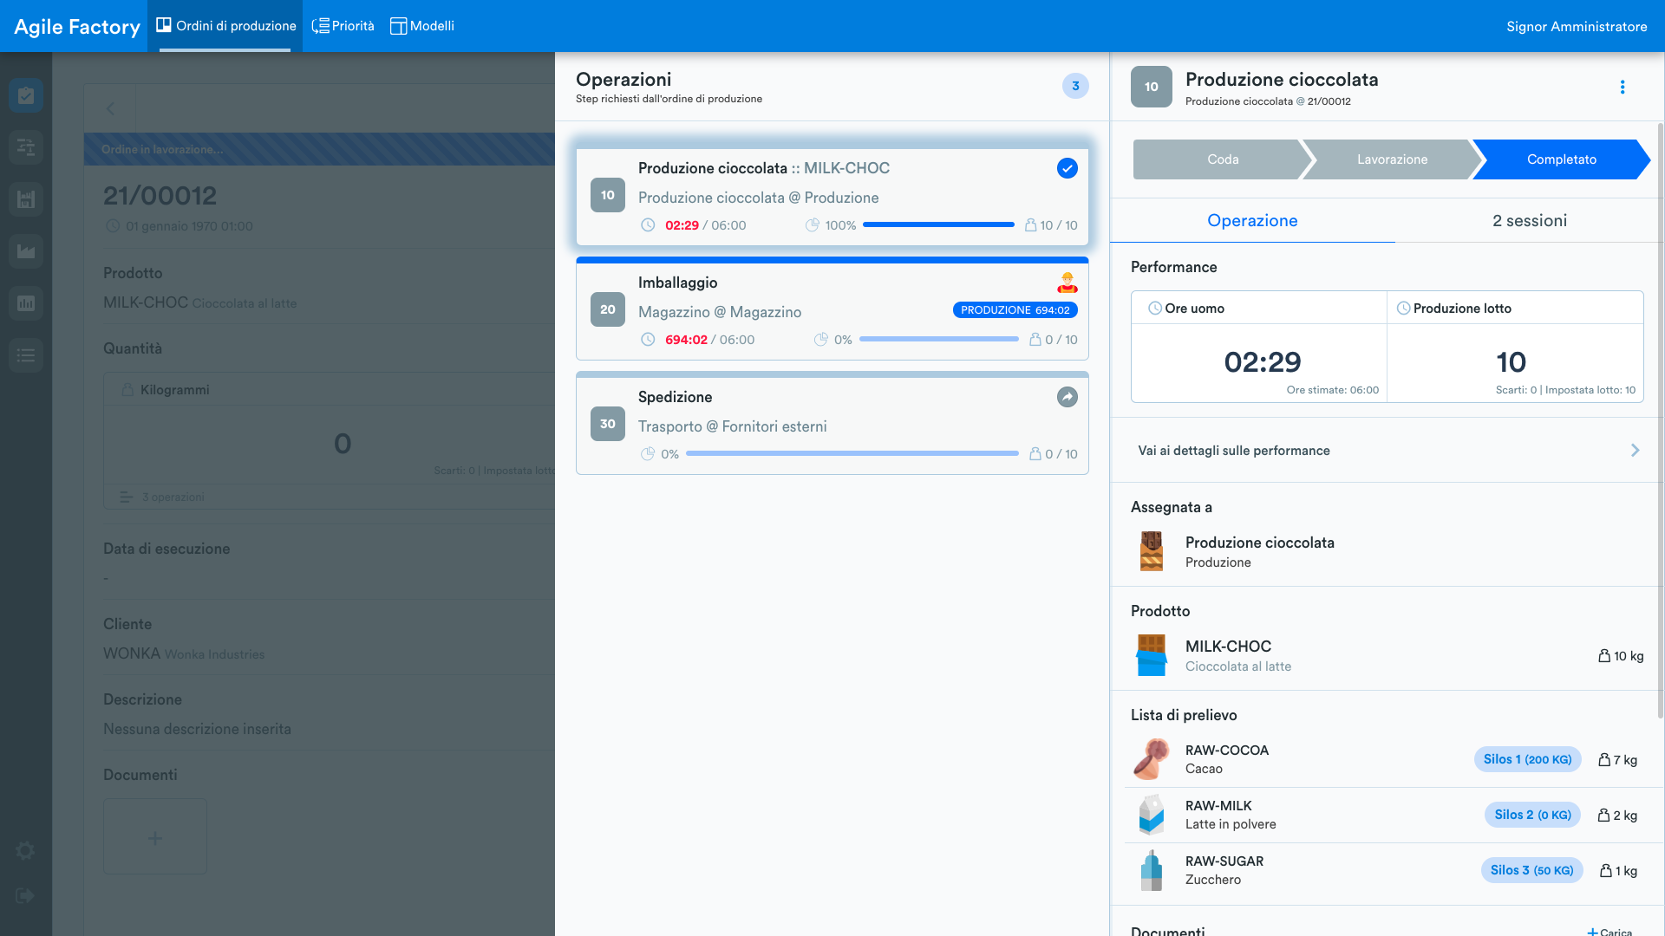
Task: Go back with the left chevron arrow
Action: (x=110, y=108)
